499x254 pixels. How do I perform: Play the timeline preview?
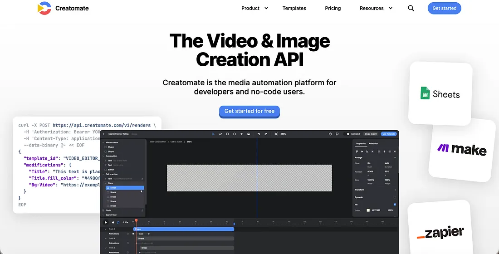click(x=106, y=222)
